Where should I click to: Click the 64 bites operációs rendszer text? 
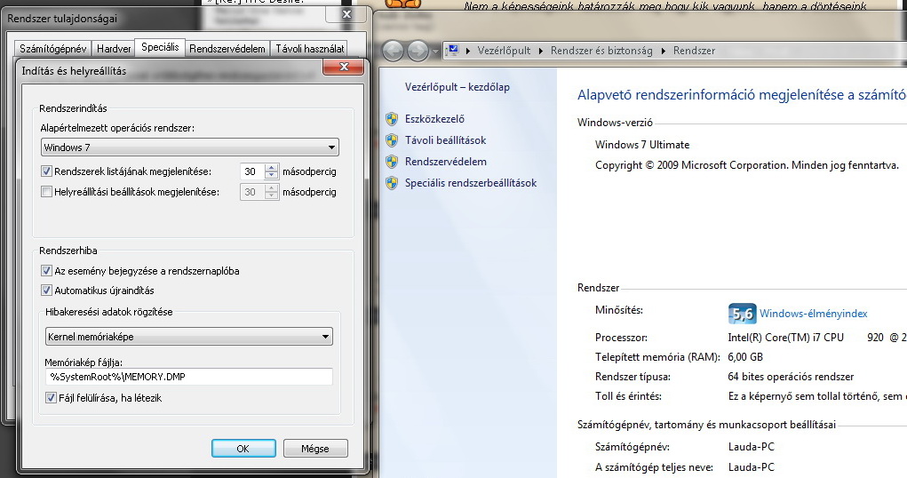point(791,377)
